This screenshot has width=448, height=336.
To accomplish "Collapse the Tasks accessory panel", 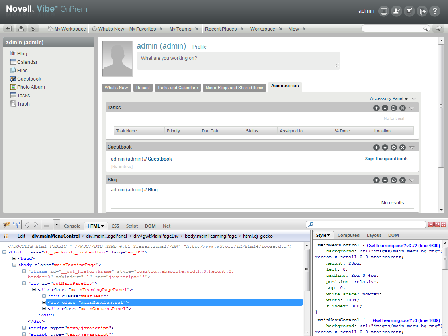I will 412,108.
